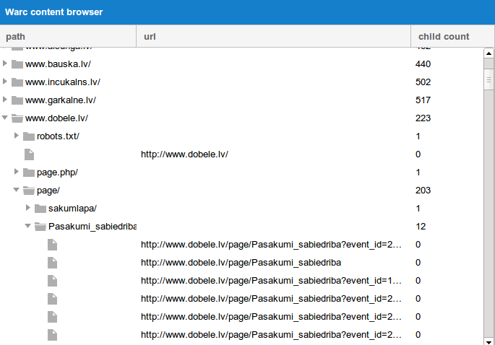Screen dimensions: 495x345
Task: Click the file icon for http://www.dobele.lv/
Action: (x=29, y=154)
